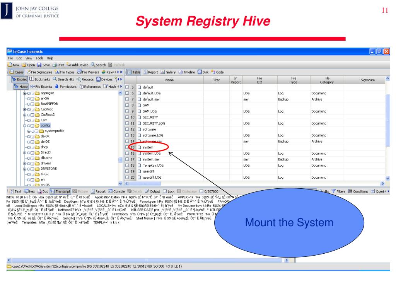The width and height of the screenshot is (396, 297).
Task: Toggle the 0/207800 selection checkbox
Action: coord(201,191)
